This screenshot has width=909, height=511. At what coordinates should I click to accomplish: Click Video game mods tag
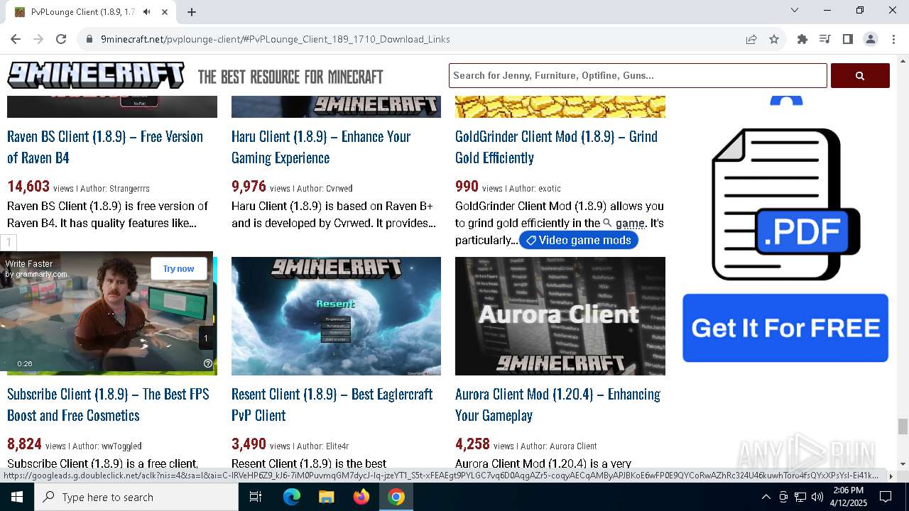(579, 240)
